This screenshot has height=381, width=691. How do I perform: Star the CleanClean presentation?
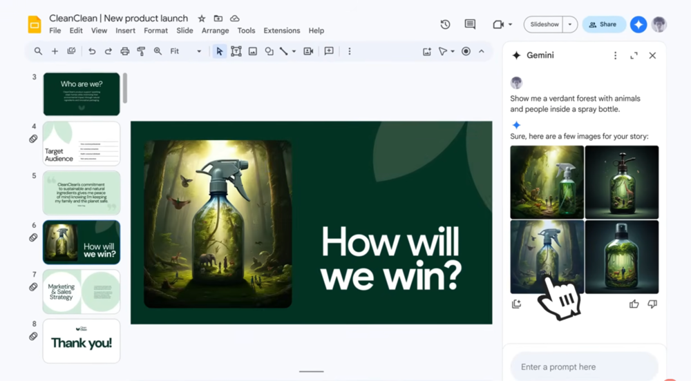pos(201,19)
